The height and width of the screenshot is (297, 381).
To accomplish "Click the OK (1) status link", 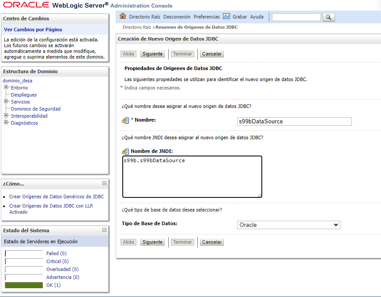I will click(x=53, y=286).
